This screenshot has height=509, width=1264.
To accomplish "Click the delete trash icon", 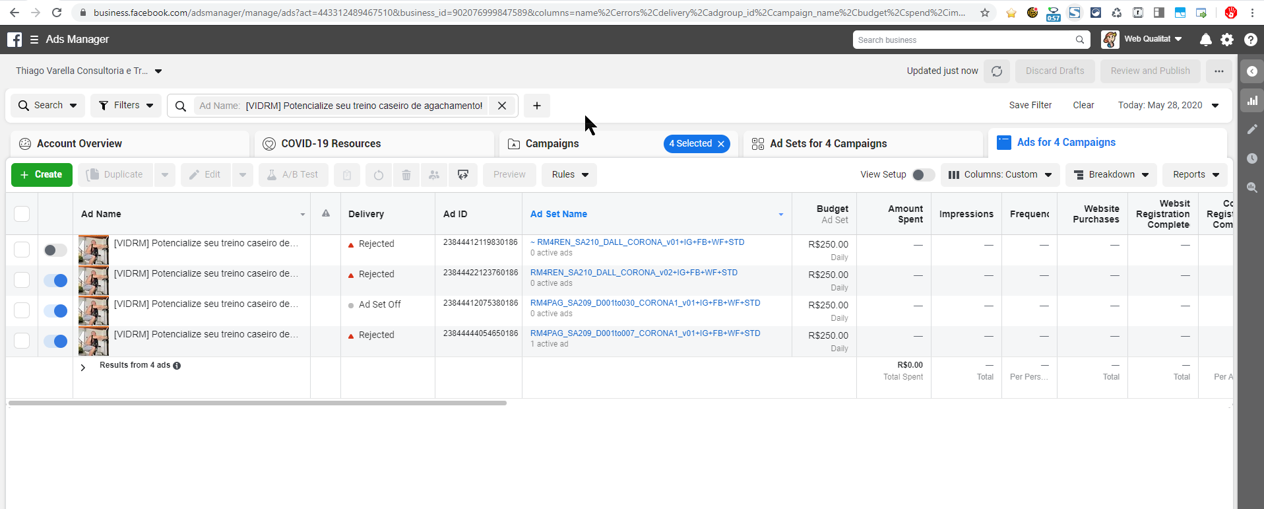I will click(x=406, y=175).
